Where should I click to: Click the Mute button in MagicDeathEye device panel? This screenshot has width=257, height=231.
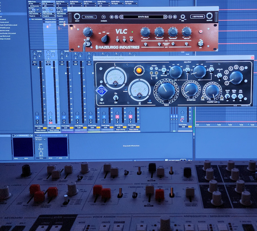tap(41, 158)
